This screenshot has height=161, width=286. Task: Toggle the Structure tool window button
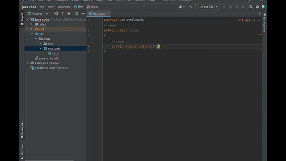22,152
